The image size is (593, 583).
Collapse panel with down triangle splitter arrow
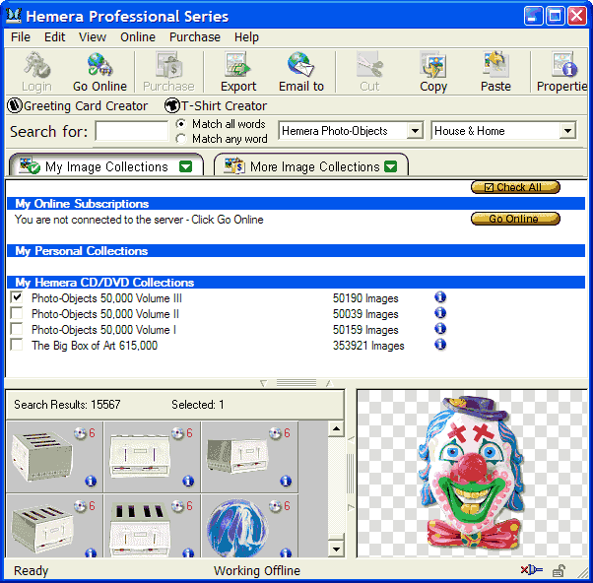coord(264,383)
